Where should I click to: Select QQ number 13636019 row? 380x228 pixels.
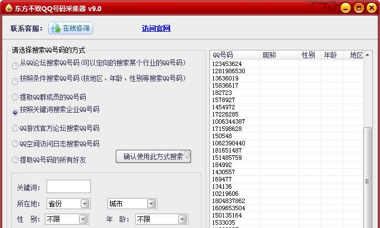[x=287, y=78]
